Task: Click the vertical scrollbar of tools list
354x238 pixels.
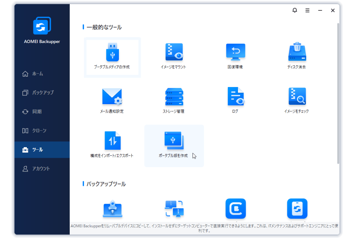Action: point(338,93)
